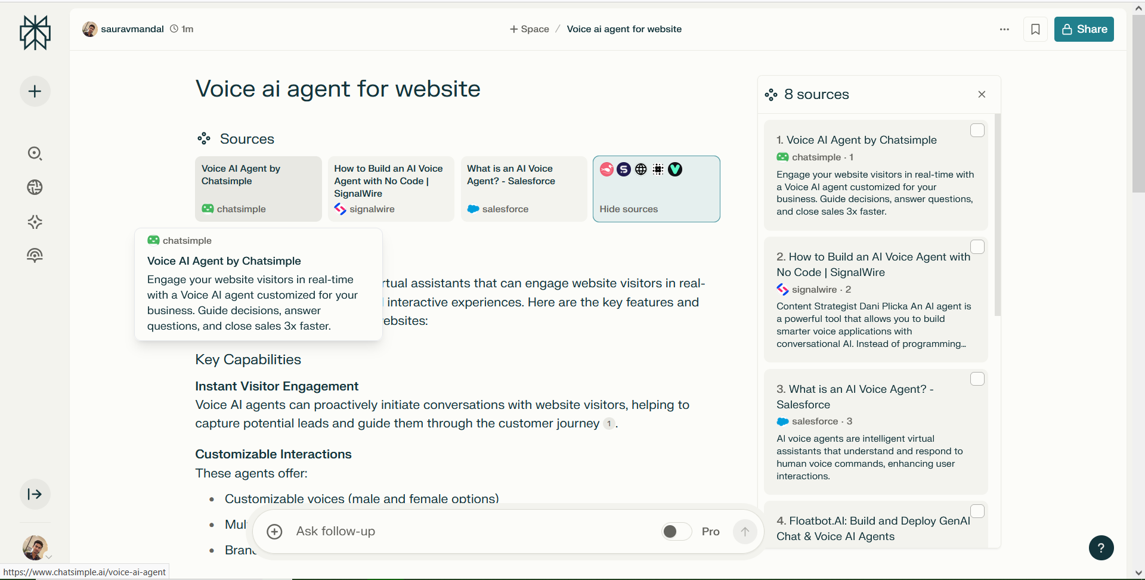The height and width of the screenshot is (580, 1145).
Task: Collapse the sidebar using the arrow icon
Action: [35, 494]
